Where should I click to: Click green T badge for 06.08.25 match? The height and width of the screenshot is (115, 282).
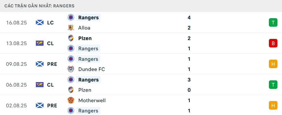(273, 85)
